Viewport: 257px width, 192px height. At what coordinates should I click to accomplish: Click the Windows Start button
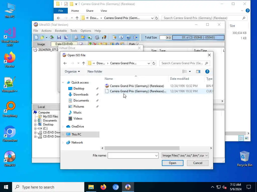click(6, 187)
